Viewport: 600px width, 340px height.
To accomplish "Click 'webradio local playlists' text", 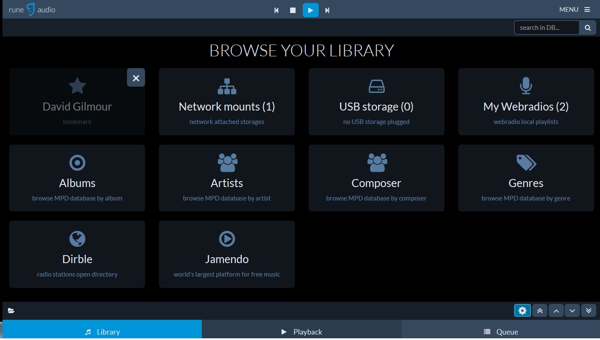I will pyautogui.click(x=526, y=122).
